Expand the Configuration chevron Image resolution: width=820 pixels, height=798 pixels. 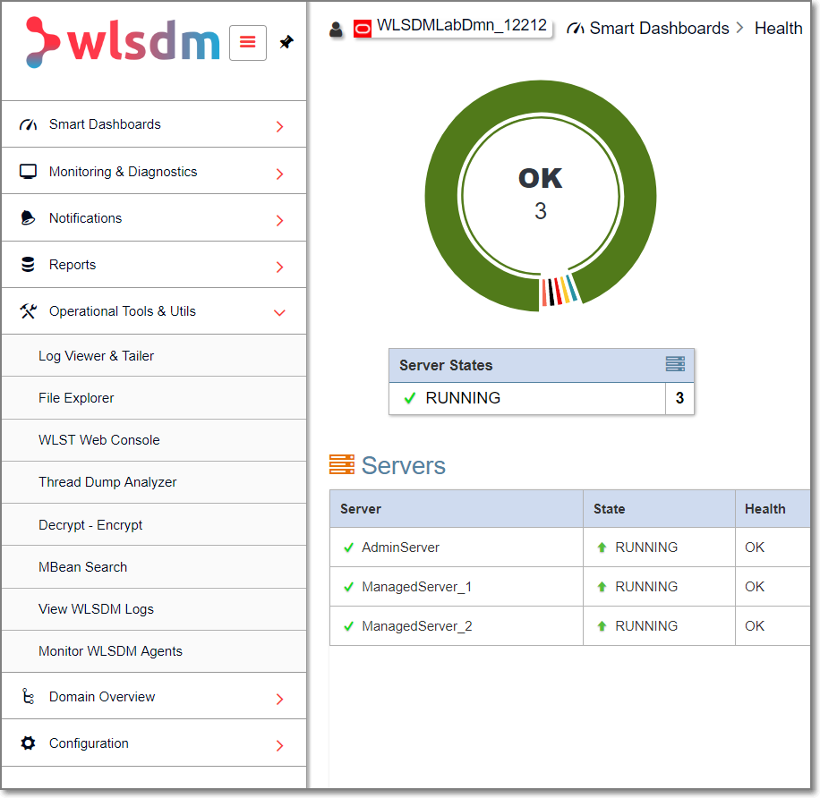point(280,745)
